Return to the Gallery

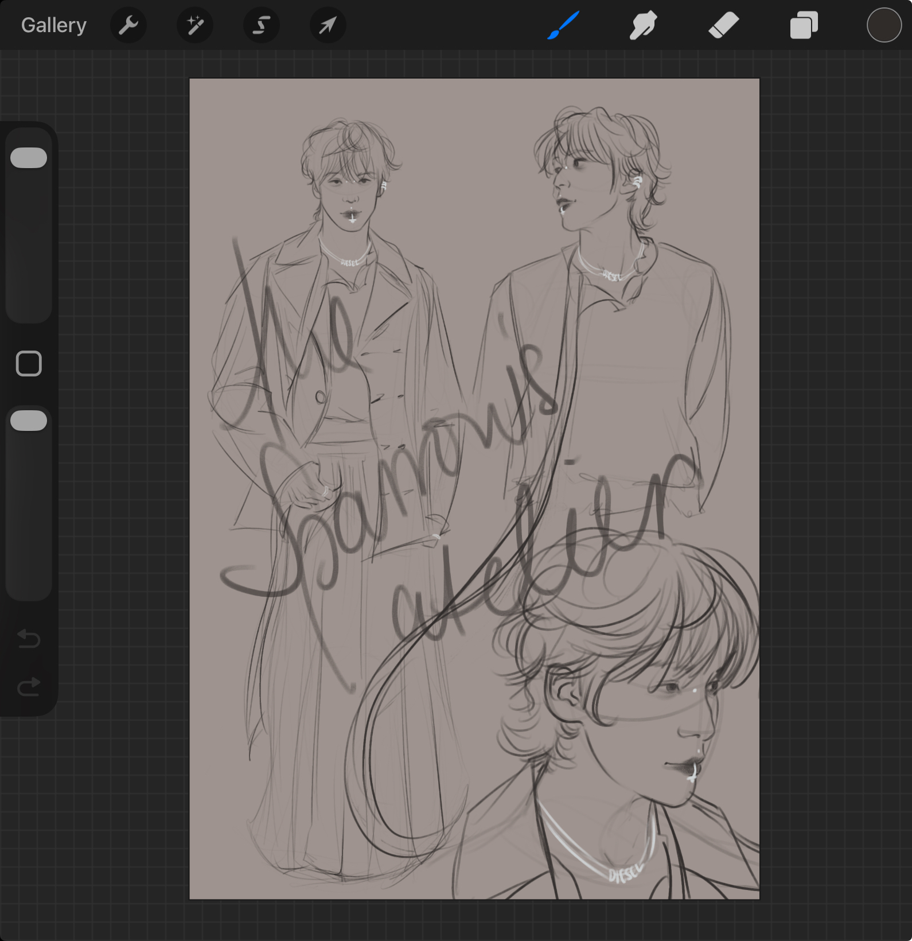54,25
